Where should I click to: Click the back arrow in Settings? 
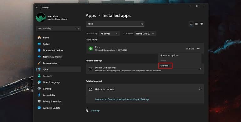pyautogui.click(x=37, y=7)
